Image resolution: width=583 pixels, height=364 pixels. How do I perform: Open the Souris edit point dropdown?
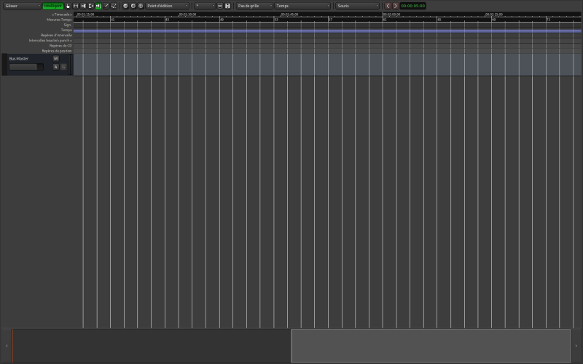(357, 6)
